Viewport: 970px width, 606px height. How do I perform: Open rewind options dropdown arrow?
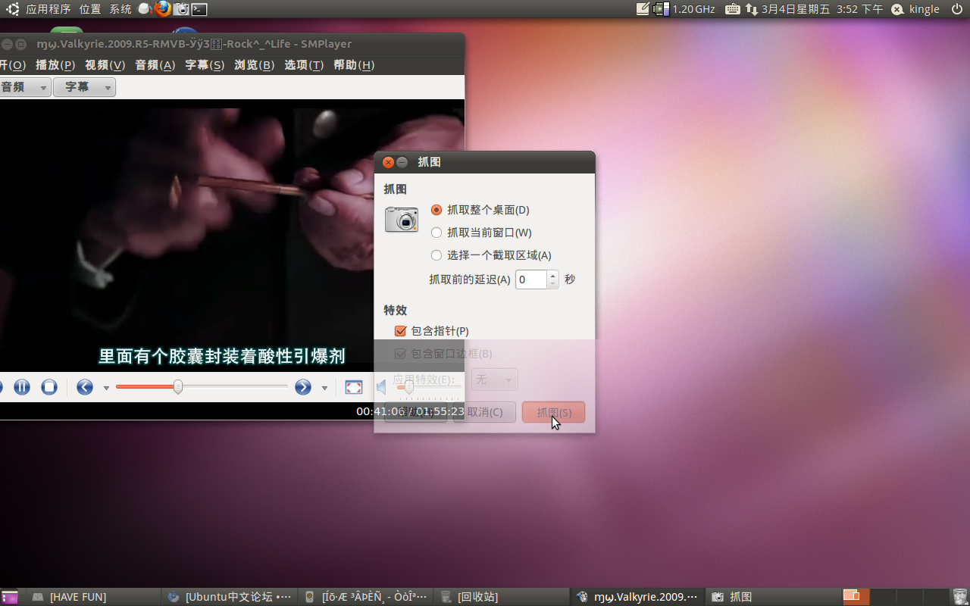106,388
